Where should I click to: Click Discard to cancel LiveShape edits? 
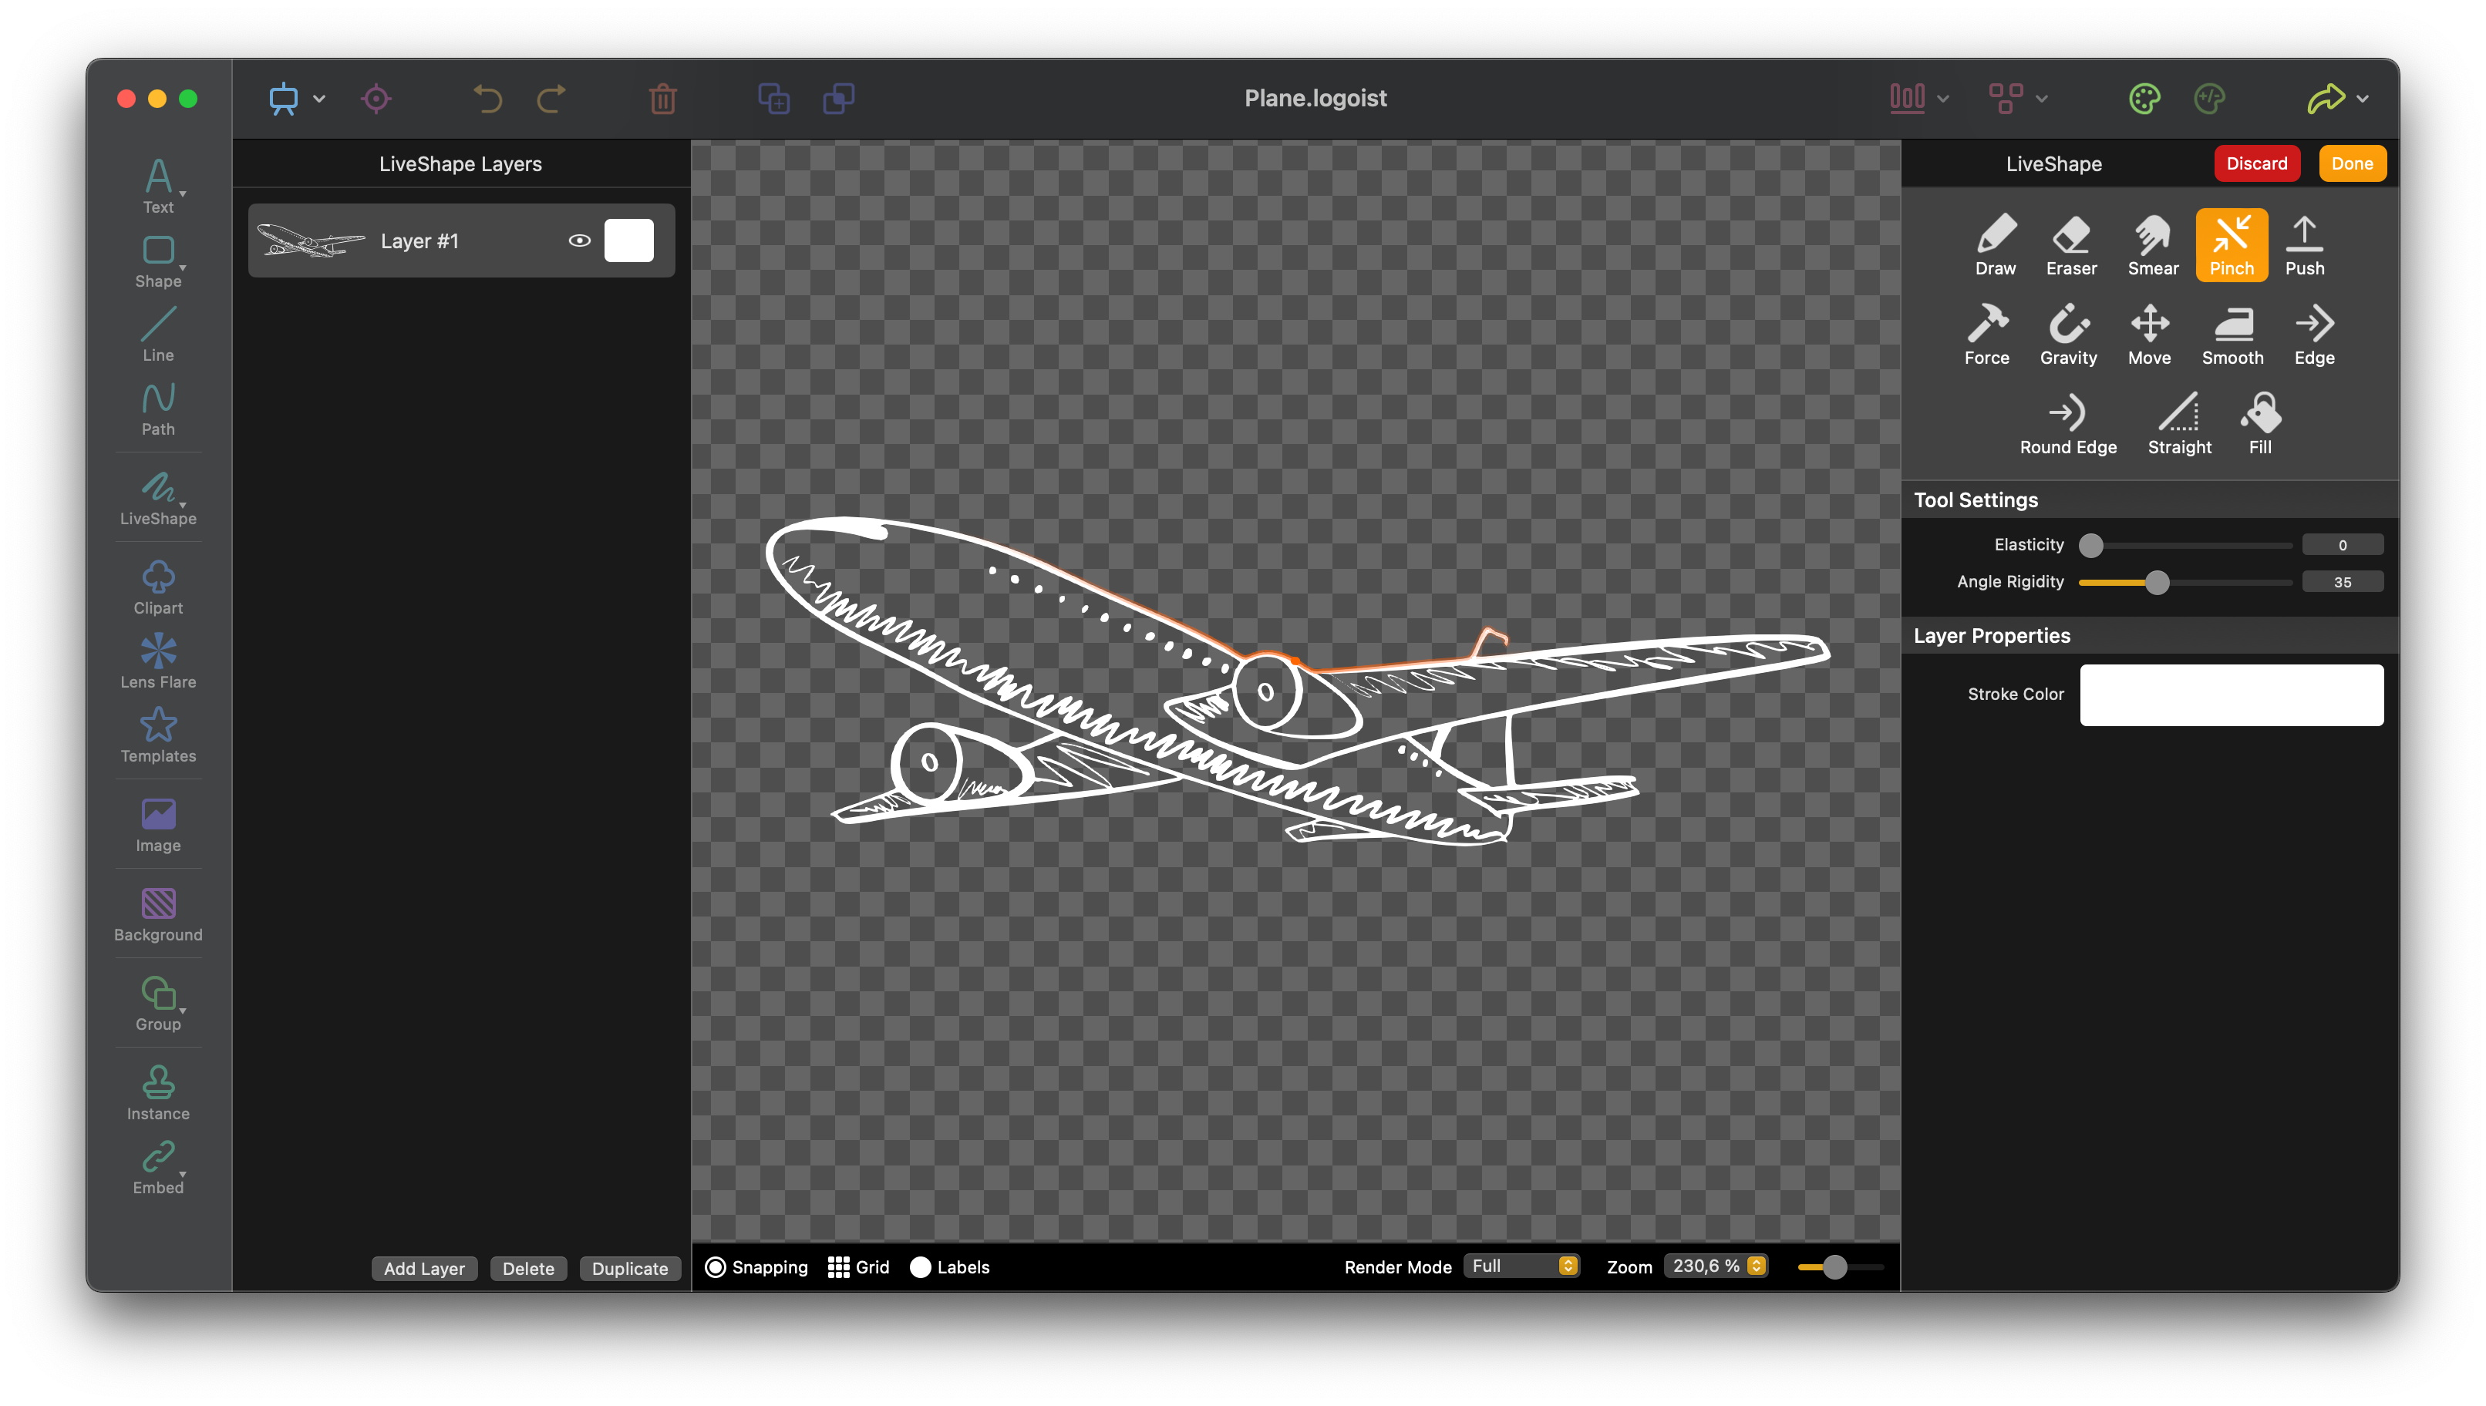click(2256, 163)
